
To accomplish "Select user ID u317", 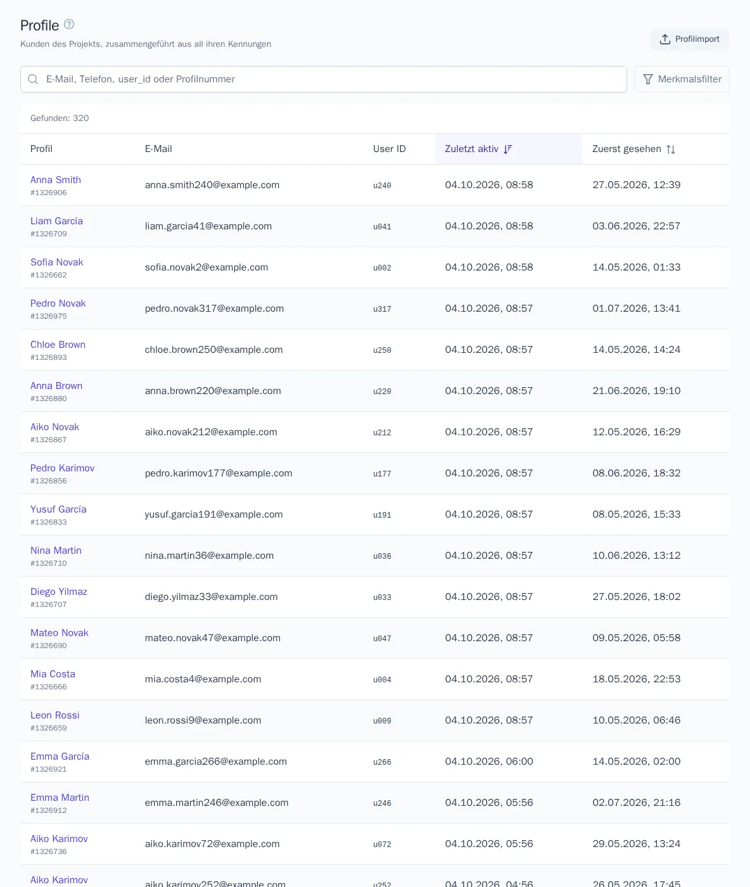I will (382, 309).
